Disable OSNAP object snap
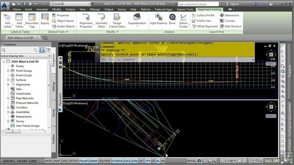This screenshot has height=165, width=294. click(93, 161)
